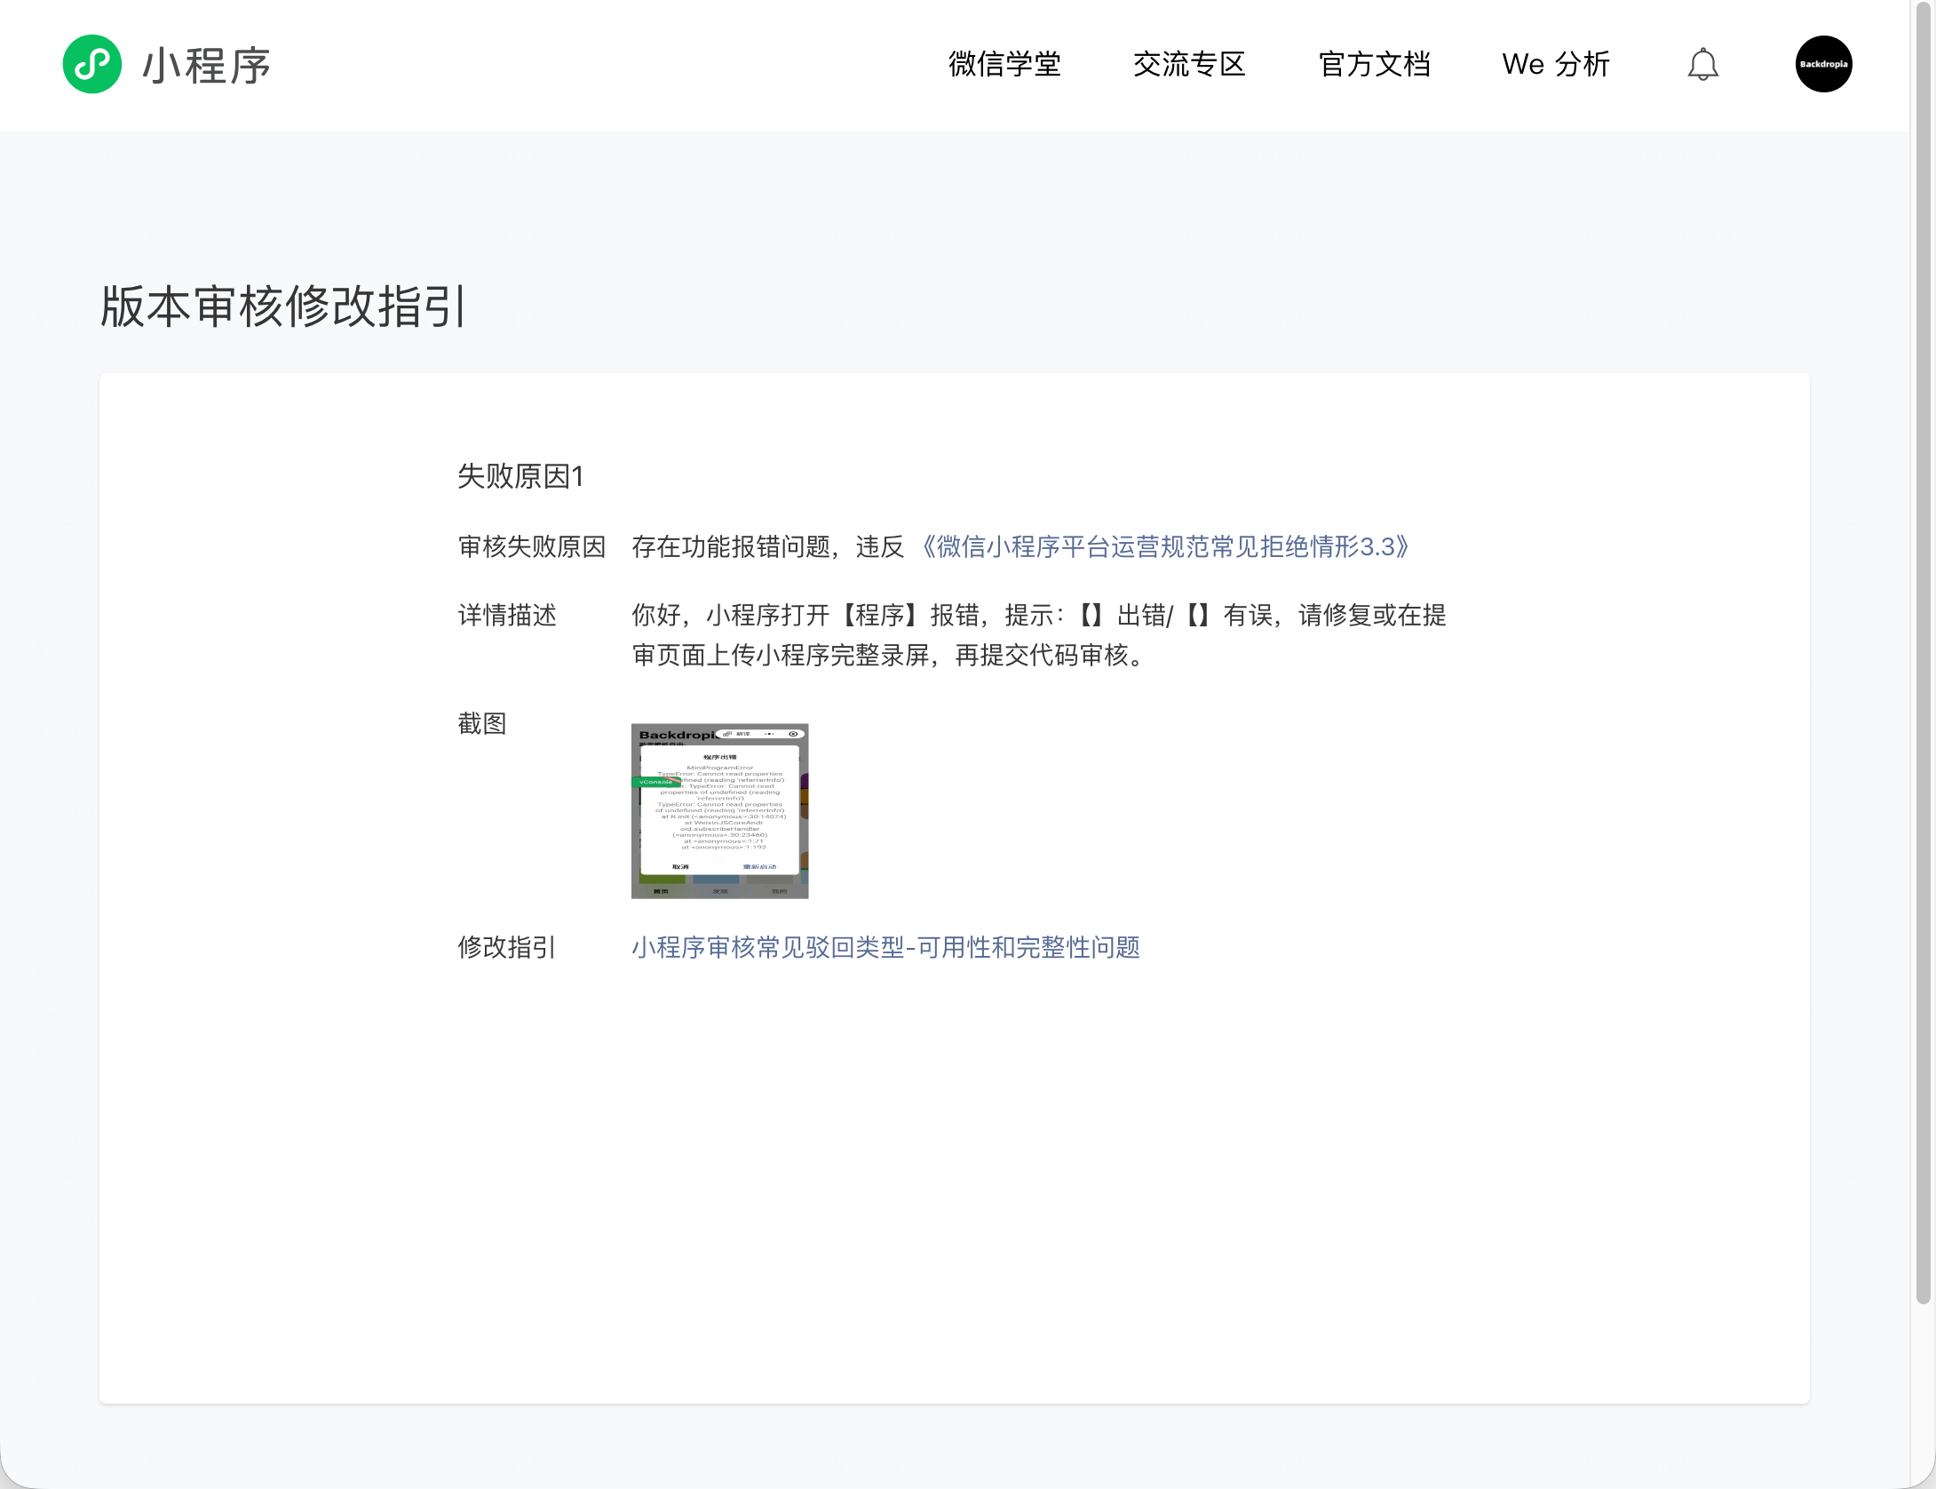Click the capsule eye icon inside the screenshot
This screenshot has height=1489, width=1936.
(x=793, y=734)
